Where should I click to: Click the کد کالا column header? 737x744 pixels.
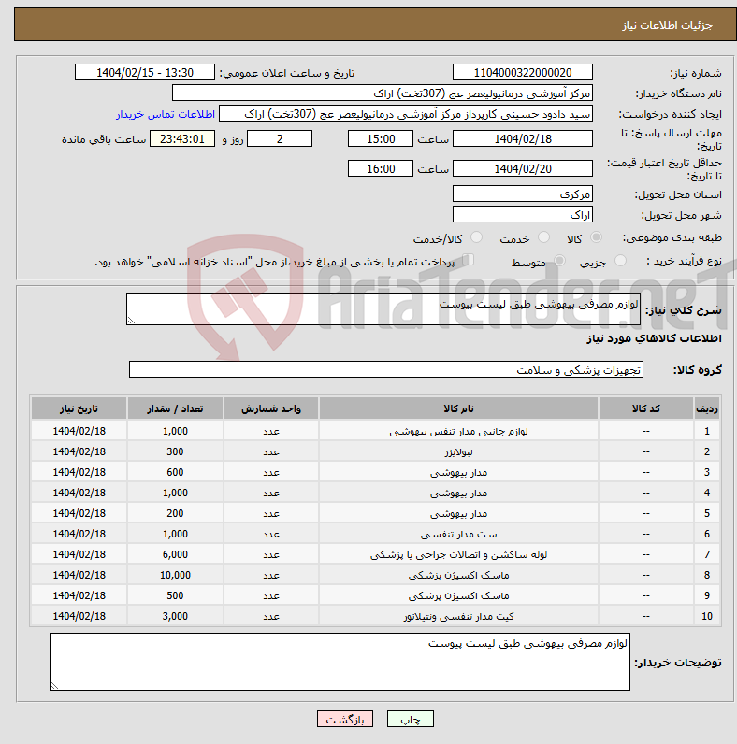646,408
